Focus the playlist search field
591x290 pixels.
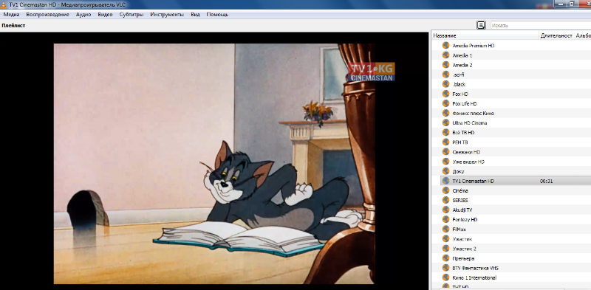541,26
